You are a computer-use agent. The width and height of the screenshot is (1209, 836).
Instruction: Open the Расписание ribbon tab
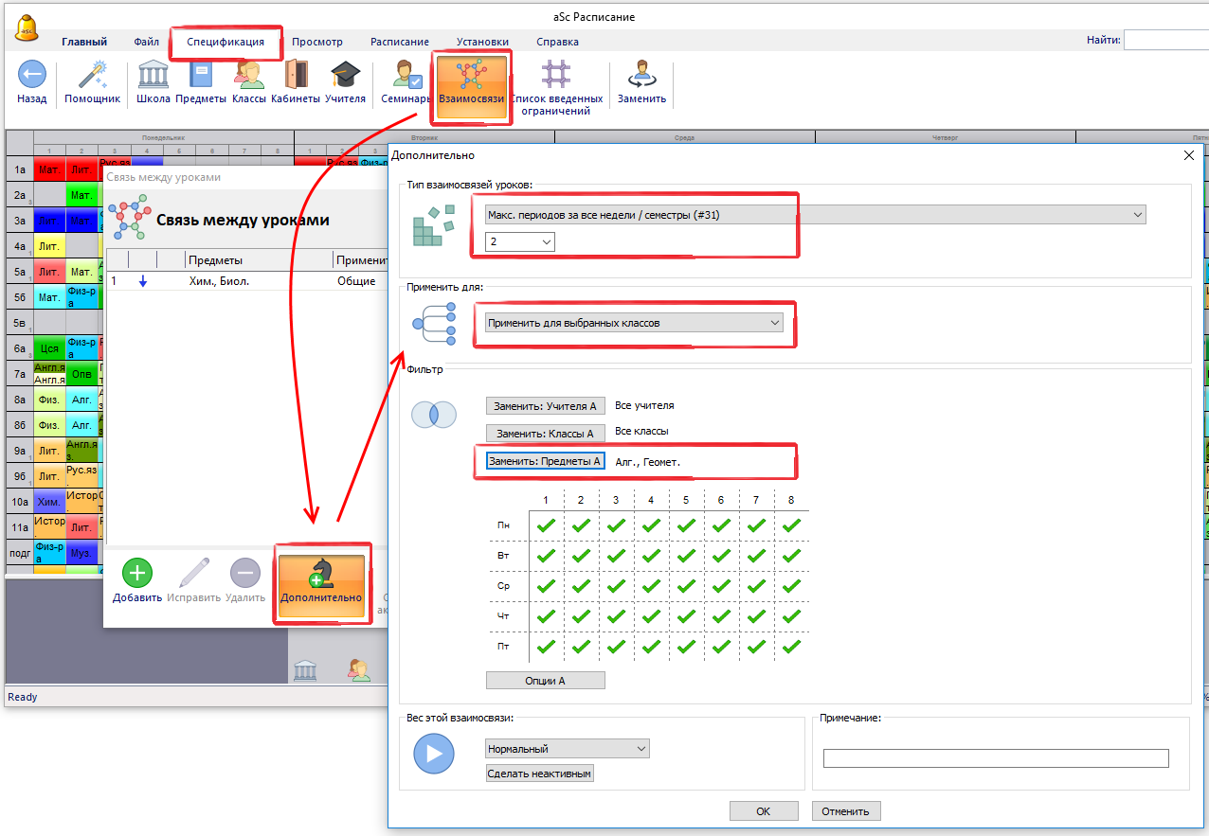tap(400, 42)
